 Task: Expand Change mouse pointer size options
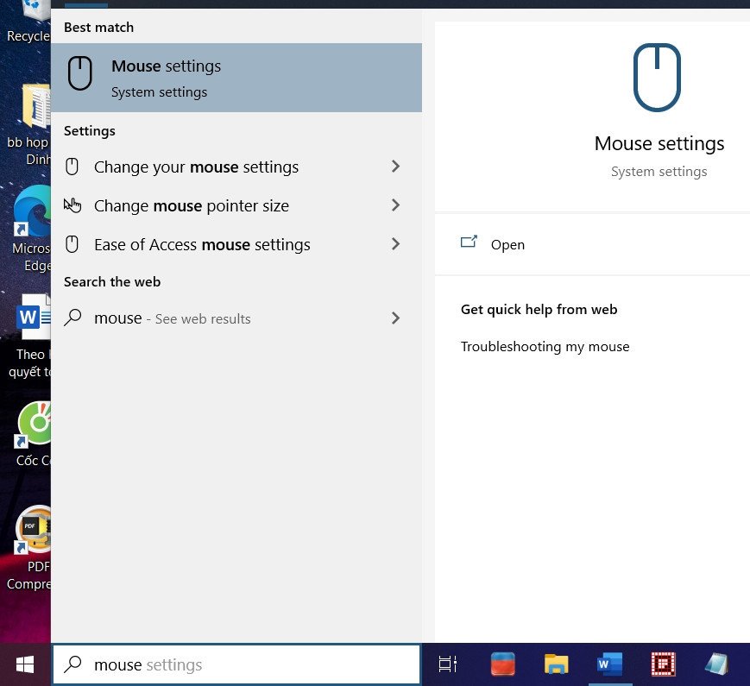tap(395, 205)
